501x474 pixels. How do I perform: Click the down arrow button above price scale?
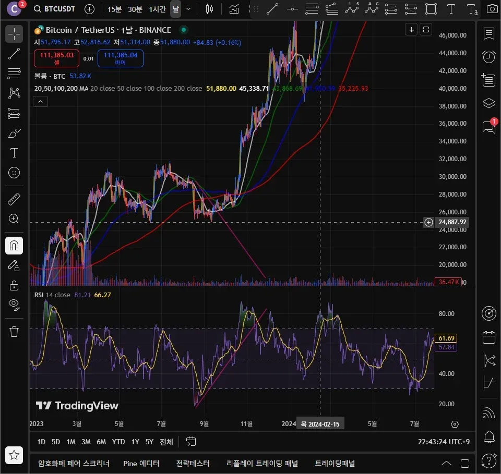click(412, 30)
